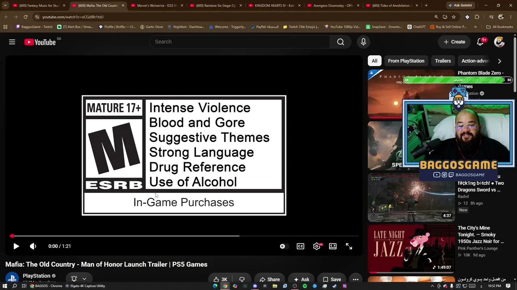Image resolution: width=517 pixels, height=290 pixels.
Task: Open video player settings gear
Action: pyautogui.click(x=317, y=246)
